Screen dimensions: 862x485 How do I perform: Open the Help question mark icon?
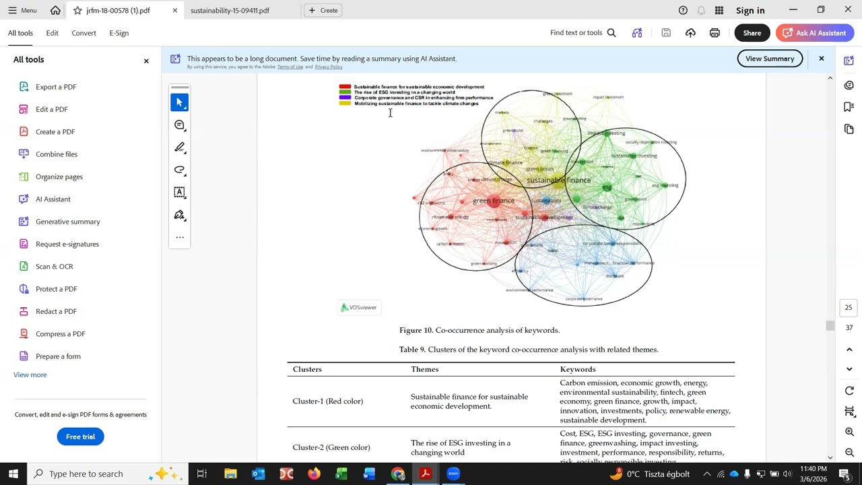tap(683, 10)
